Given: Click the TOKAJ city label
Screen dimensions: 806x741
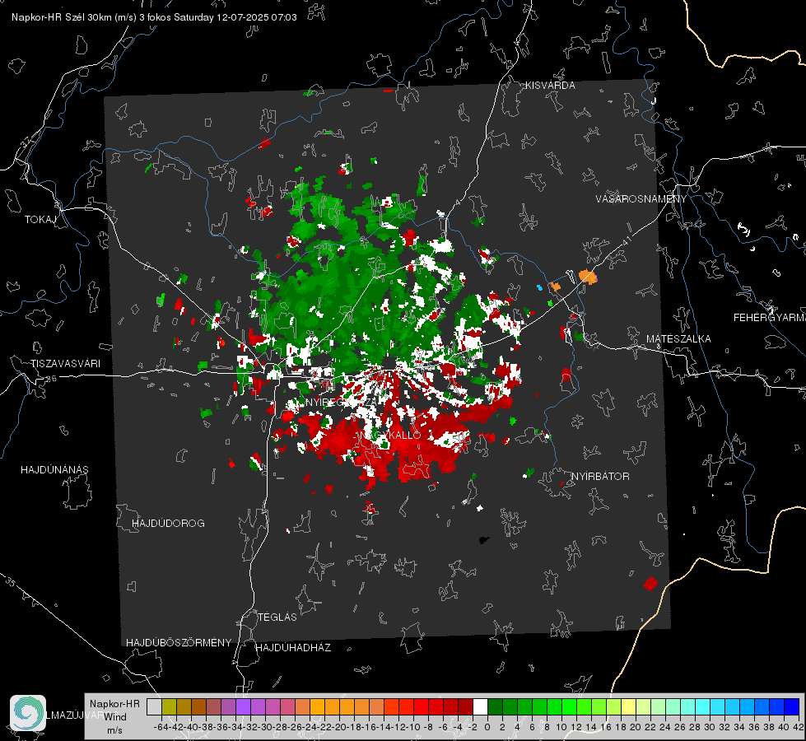Looking at the screenshot, I should pos(40,220).
